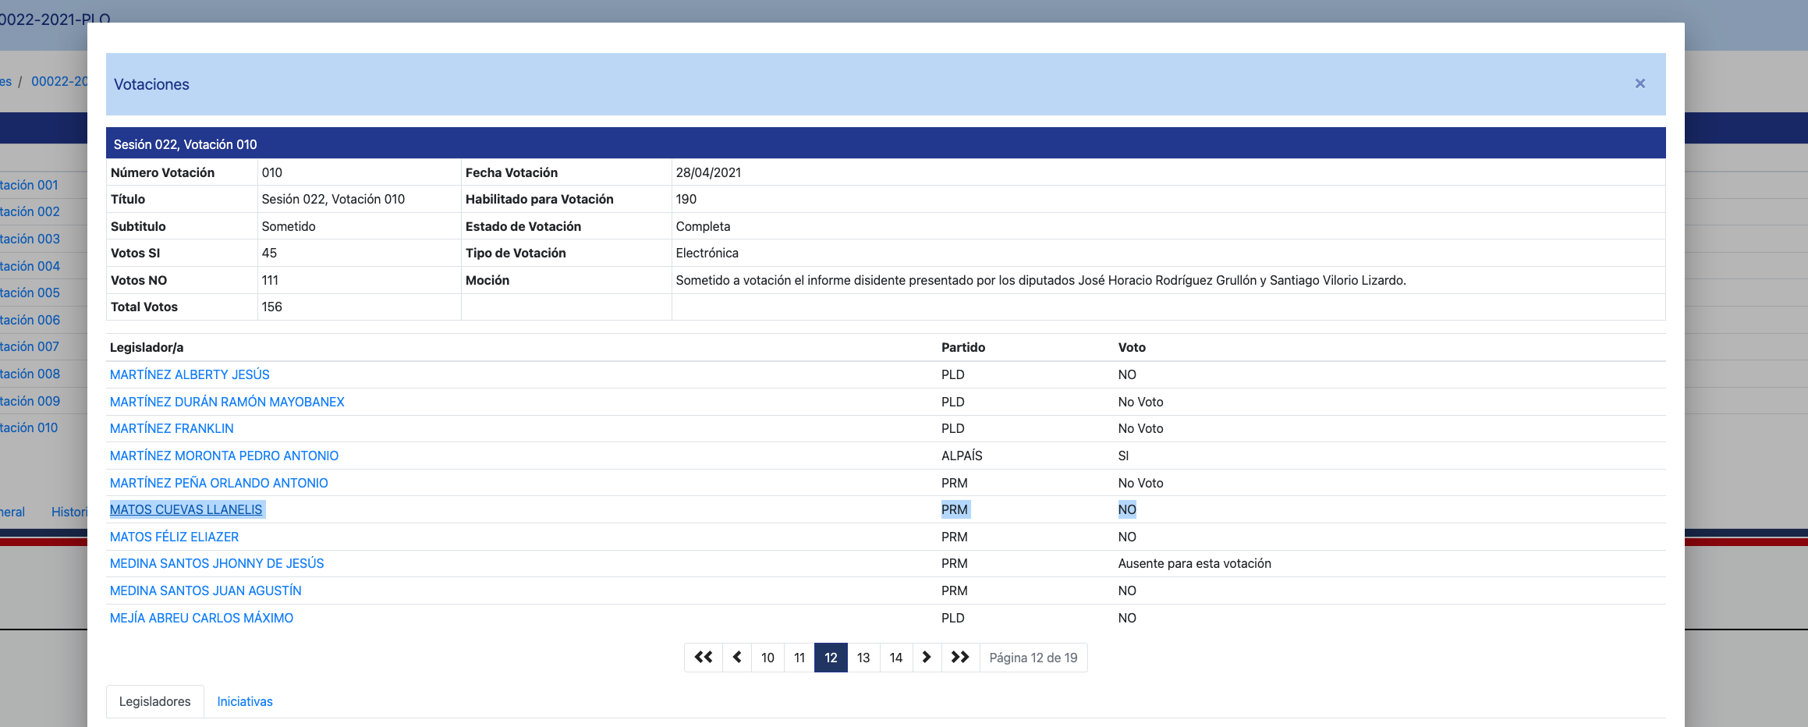Select page 13 in pagination

point(863,658)
